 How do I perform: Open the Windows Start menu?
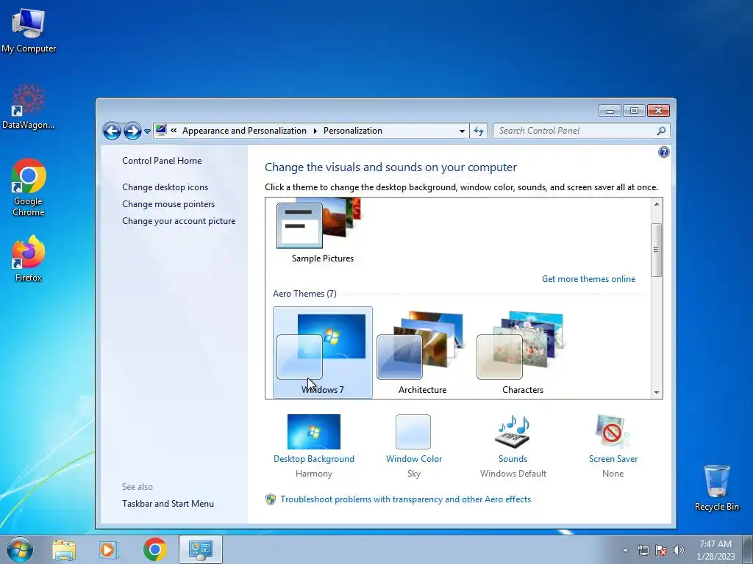[x=20, y=549]
